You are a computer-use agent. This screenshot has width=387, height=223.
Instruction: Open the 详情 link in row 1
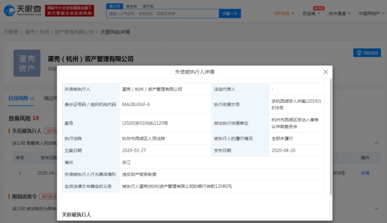[365, 173]
